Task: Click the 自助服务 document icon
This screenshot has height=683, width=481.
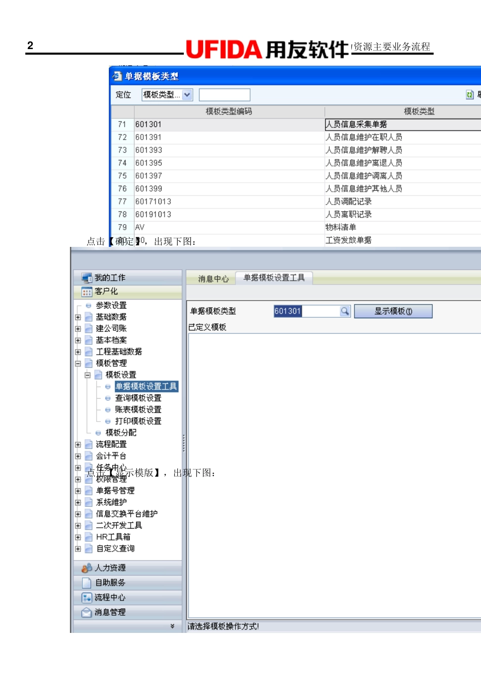Action: click(87, 583)
